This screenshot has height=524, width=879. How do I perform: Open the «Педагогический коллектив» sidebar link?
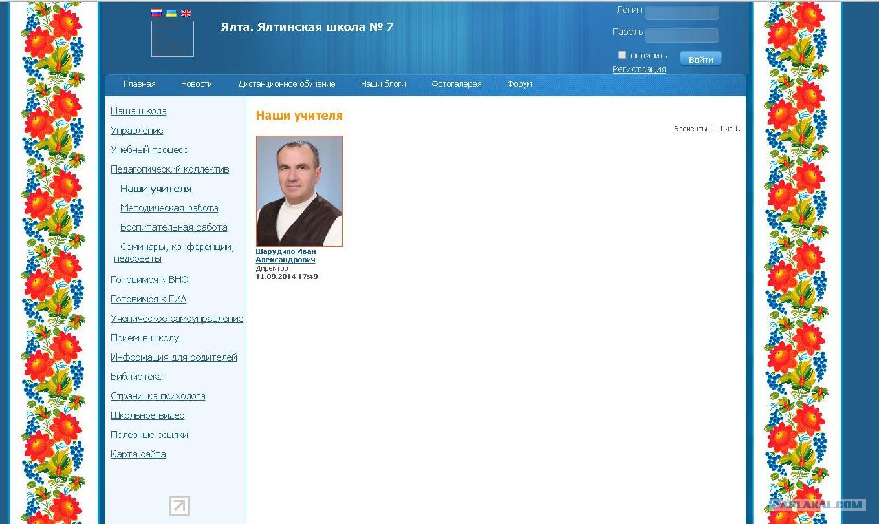170,169
